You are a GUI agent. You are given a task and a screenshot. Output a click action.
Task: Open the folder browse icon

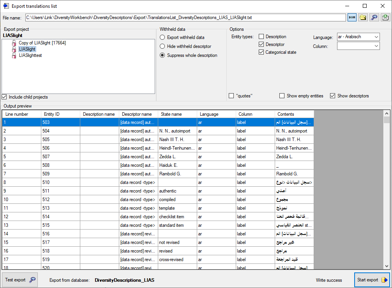[x=363, y=18]
